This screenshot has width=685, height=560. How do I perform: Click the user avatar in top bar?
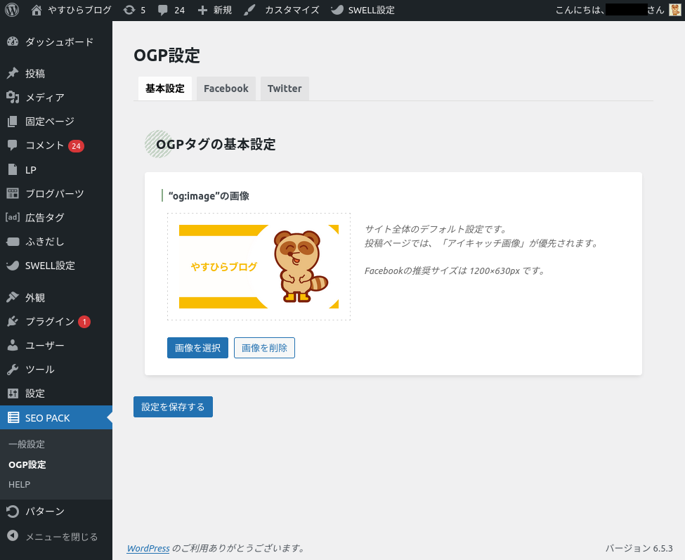674,10
